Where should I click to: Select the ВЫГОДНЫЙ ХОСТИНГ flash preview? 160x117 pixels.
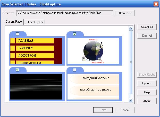tap(95, 86)
